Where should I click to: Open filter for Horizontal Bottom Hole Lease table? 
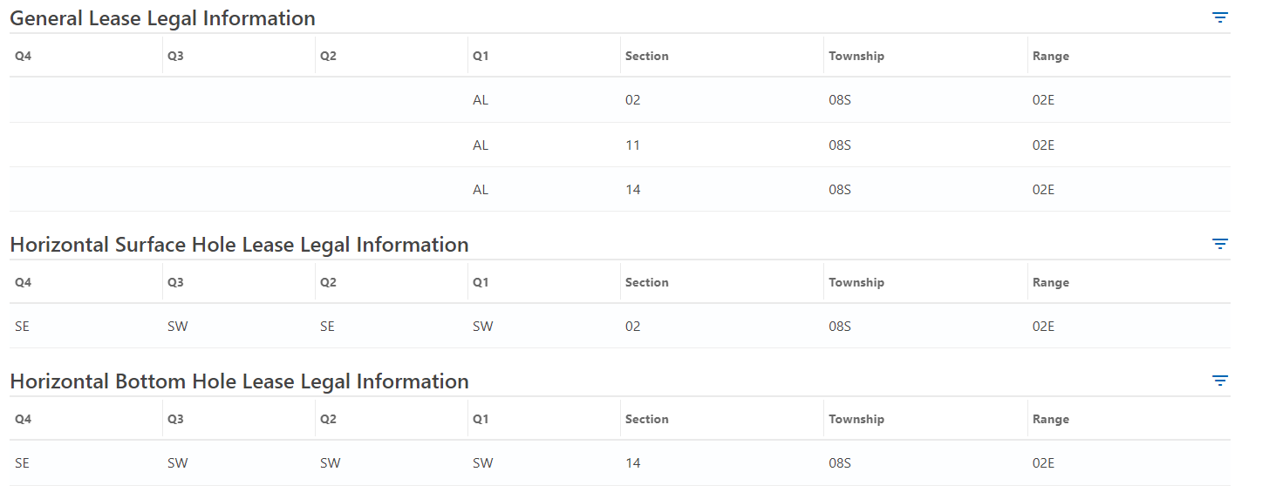(x=1220, y=381)
